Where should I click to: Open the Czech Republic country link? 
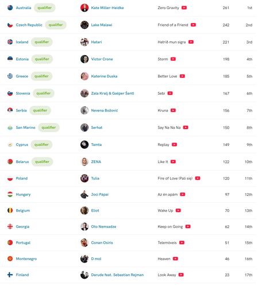29,25
